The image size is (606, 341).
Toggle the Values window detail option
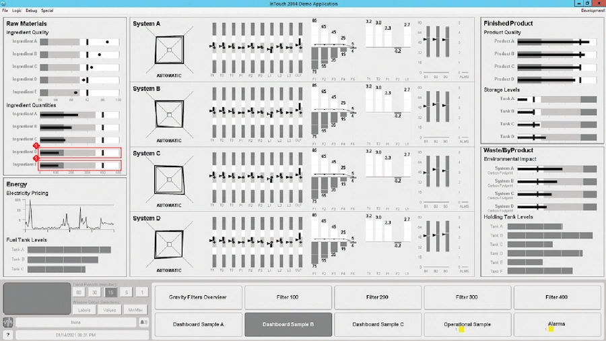pyautogui.click(x=110, y=311)
